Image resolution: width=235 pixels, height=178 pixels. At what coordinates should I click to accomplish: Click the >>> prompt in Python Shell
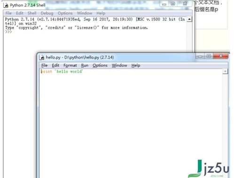point(8,32)
